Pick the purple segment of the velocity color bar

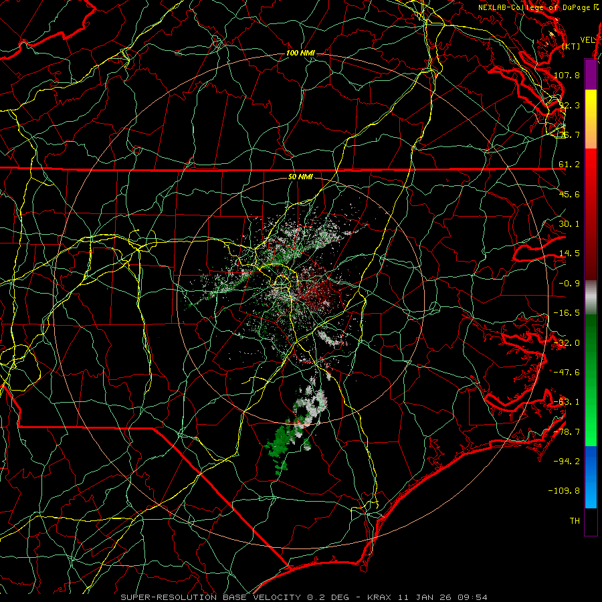(x=591, y=75)
